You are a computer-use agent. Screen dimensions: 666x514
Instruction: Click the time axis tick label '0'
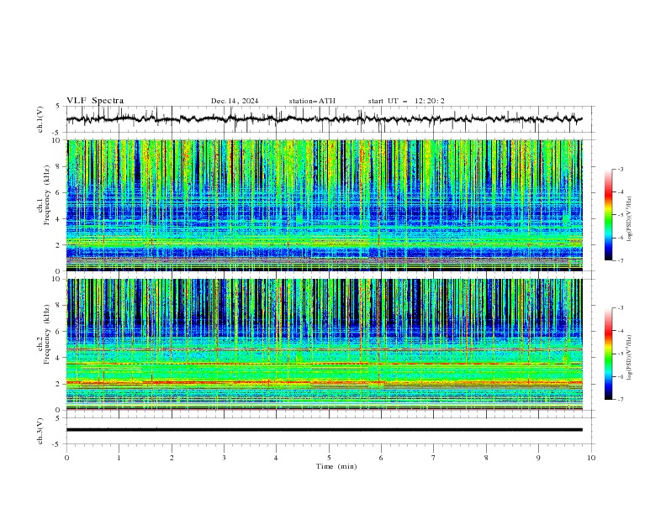tap(66, 458)
